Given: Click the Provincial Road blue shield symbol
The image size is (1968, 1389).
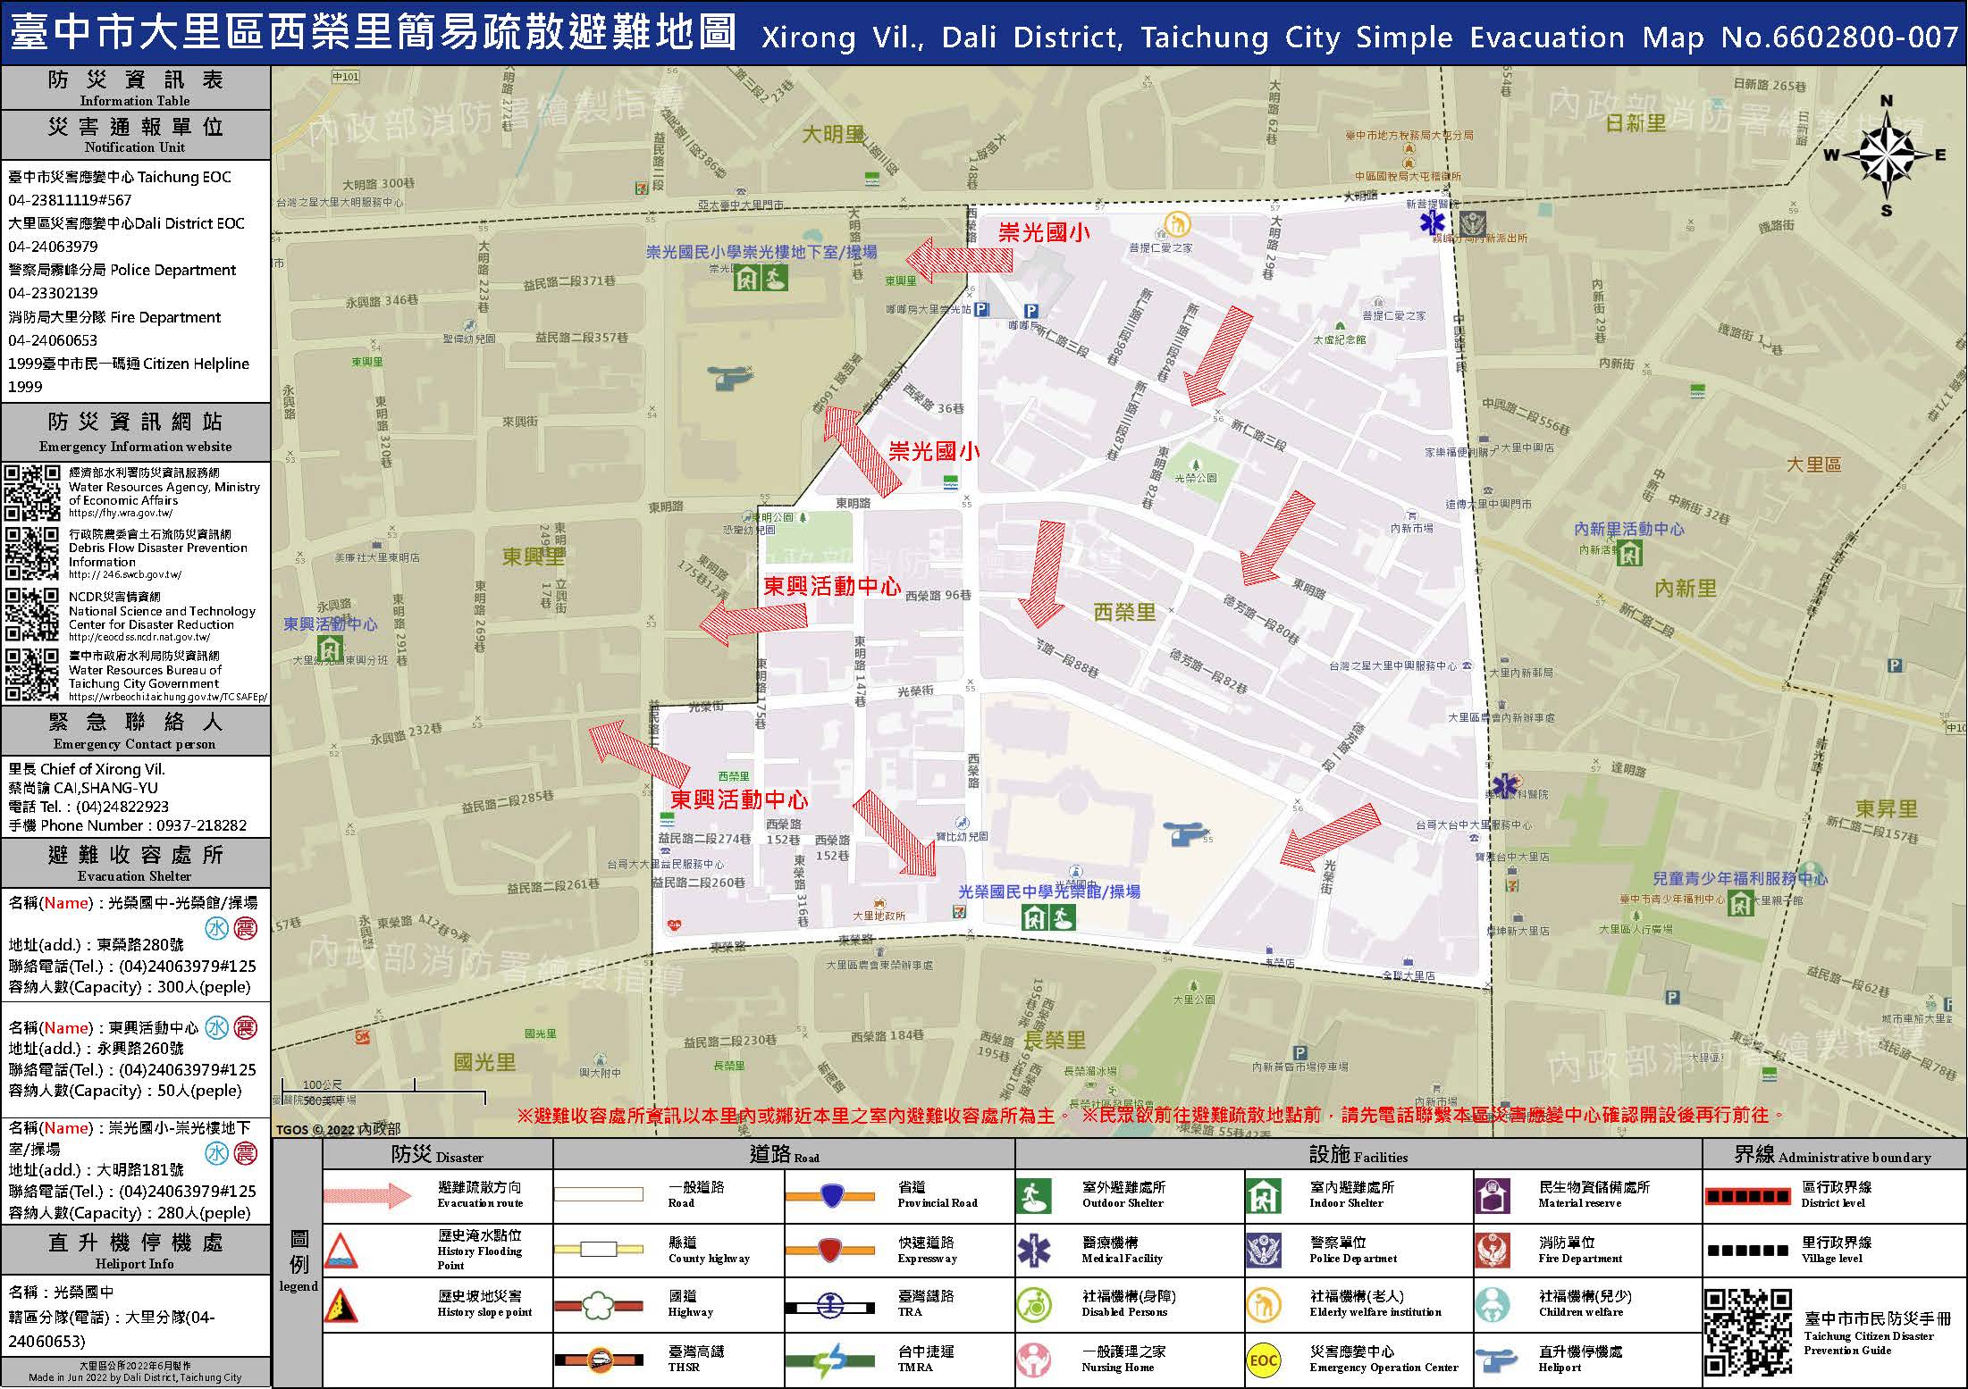Looking at the screenshot, I should point(829,1195).
